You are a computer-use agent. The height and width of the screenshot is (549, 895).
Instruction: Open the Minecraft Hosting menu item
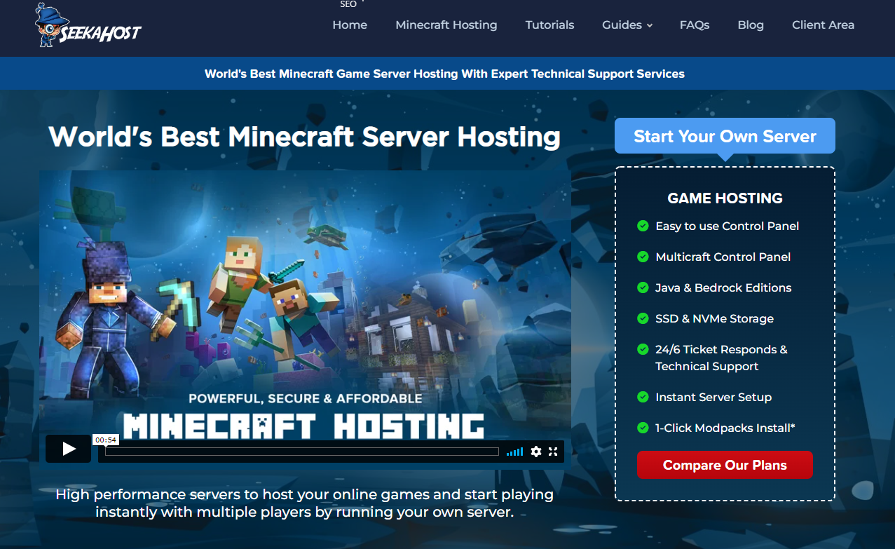pos(446,25)
